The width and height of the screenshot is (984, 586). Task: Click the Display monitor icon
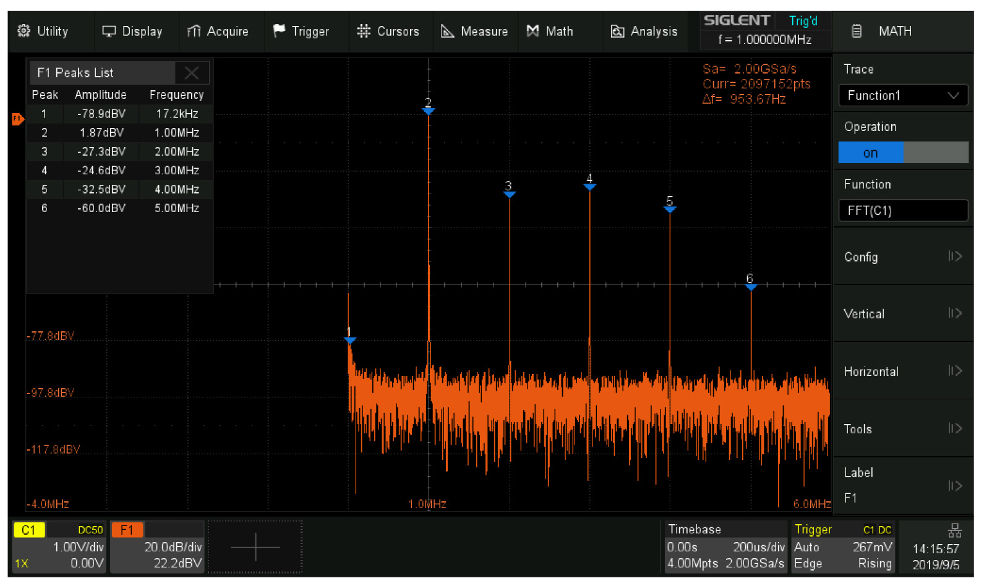click(109, 31)
